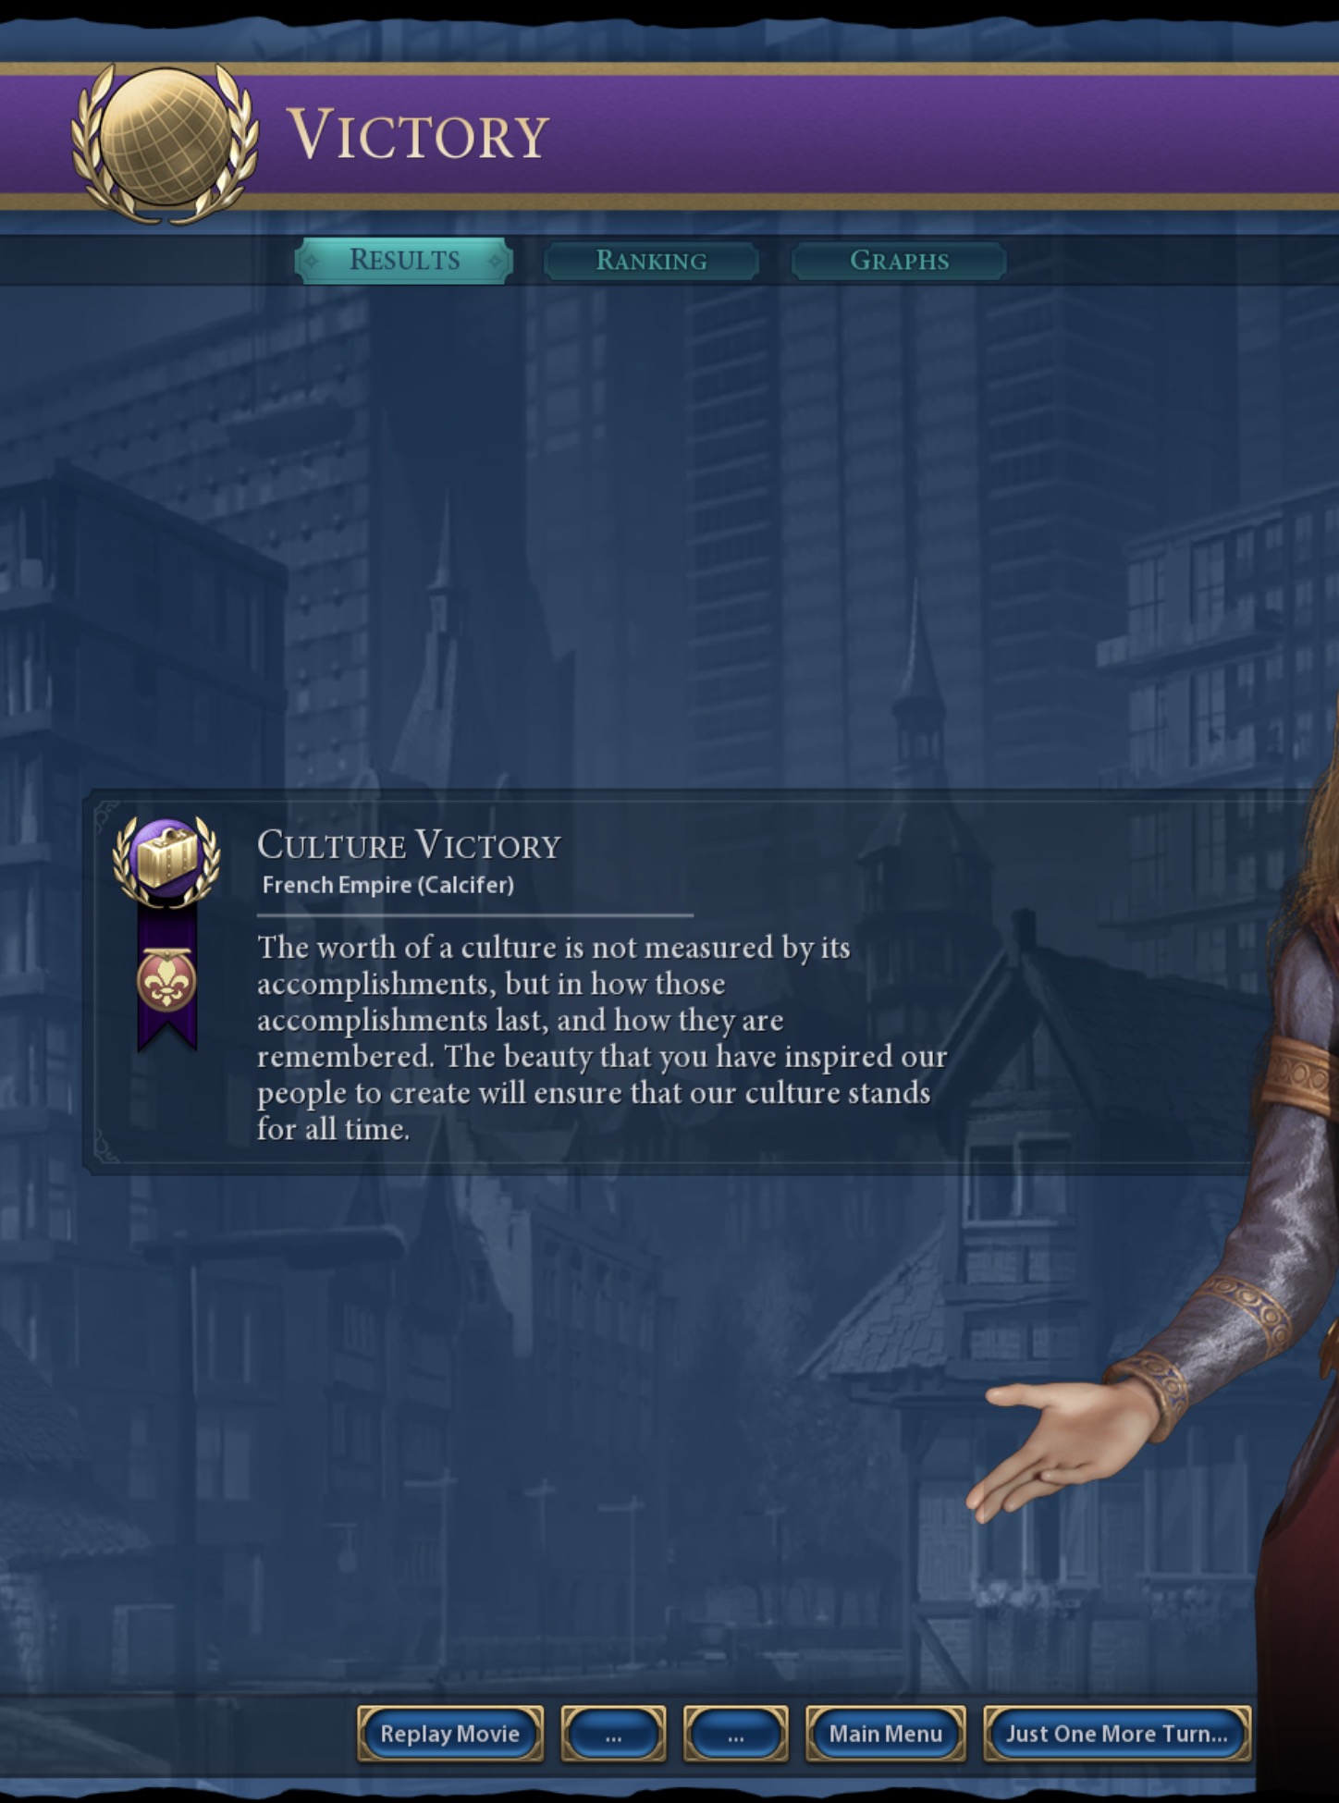Click the French Empire (Calcifer) label
This screenshot has height=1803, width=1339.
click(x=387, y=885)
